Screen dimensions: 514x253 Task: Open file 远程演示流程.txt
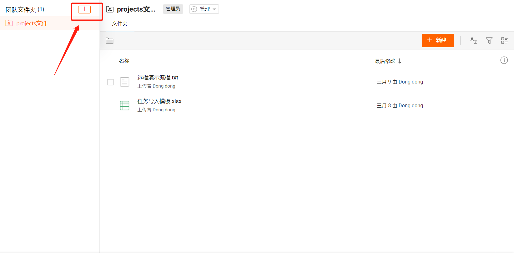coord(158,78)
